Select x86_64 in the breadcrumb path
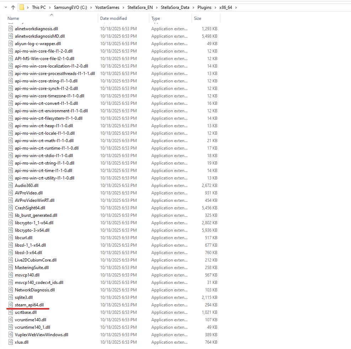Viewport: 351px width, 349px height. pyautogui.click(x=226, y=7)
